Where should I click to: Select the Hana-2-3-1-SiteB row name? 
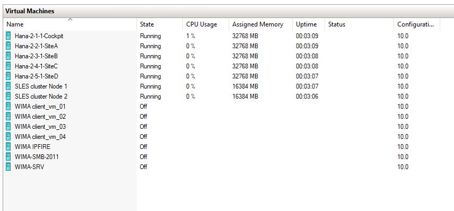(x=36, y=56)
